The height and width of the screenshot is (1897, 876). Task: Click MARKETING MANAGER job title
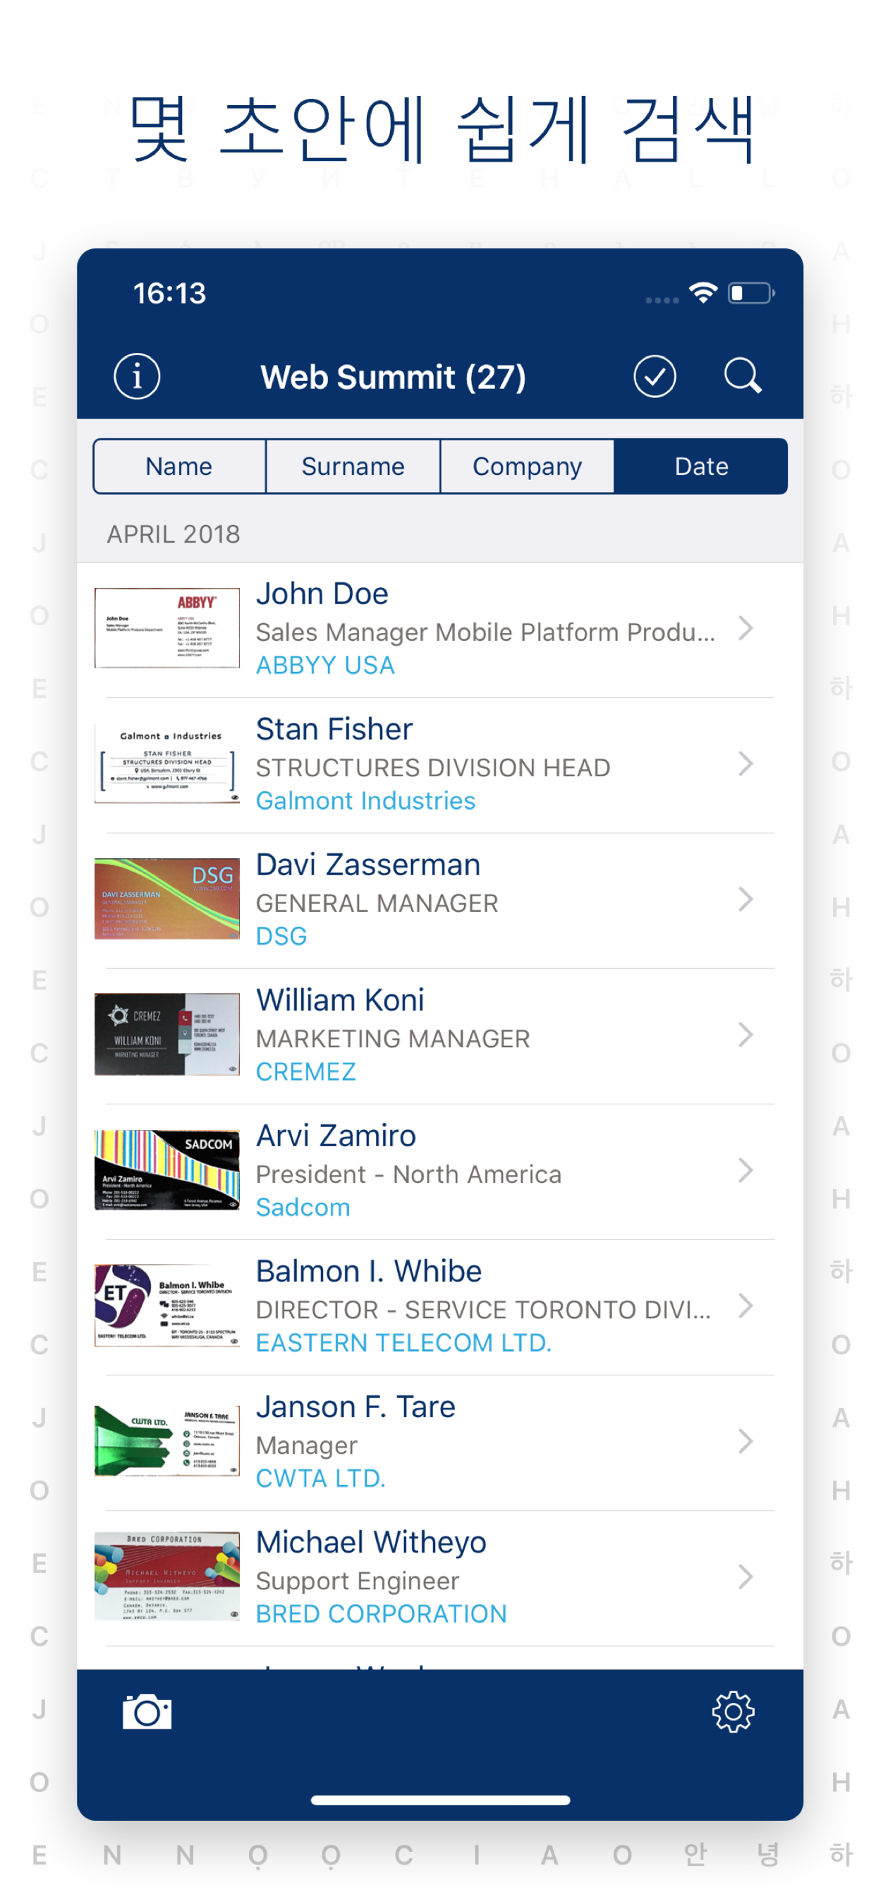[x=392, y=1038]
